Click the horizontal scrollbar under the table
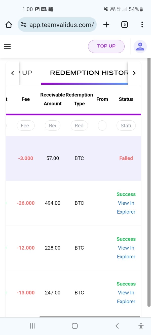Screen dimensions: 151x335 [x=90, y=317]
